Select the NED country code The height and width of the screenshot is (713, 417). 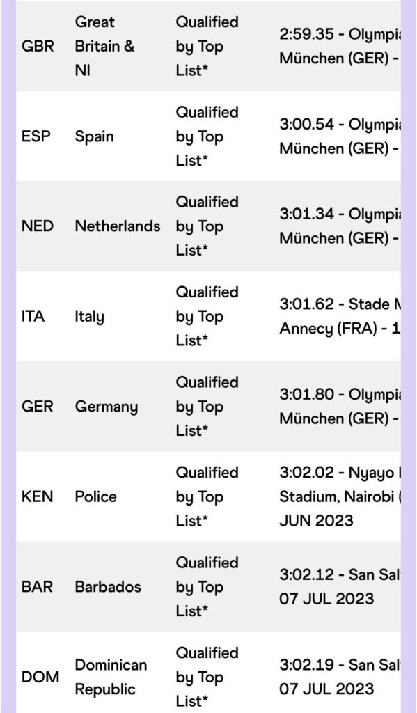pos(38,226)
